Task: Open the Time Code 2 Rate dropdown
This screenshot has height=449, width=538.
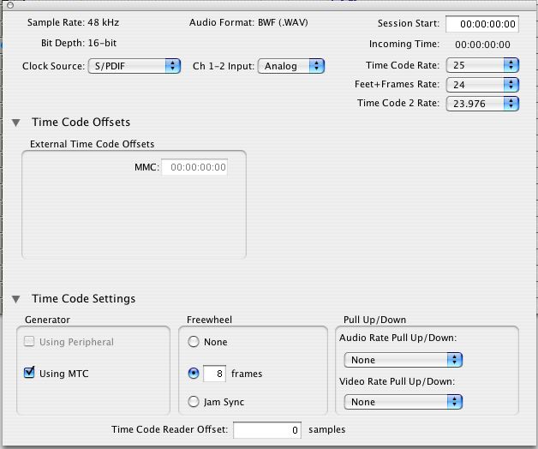Action: tap(482, 103)
